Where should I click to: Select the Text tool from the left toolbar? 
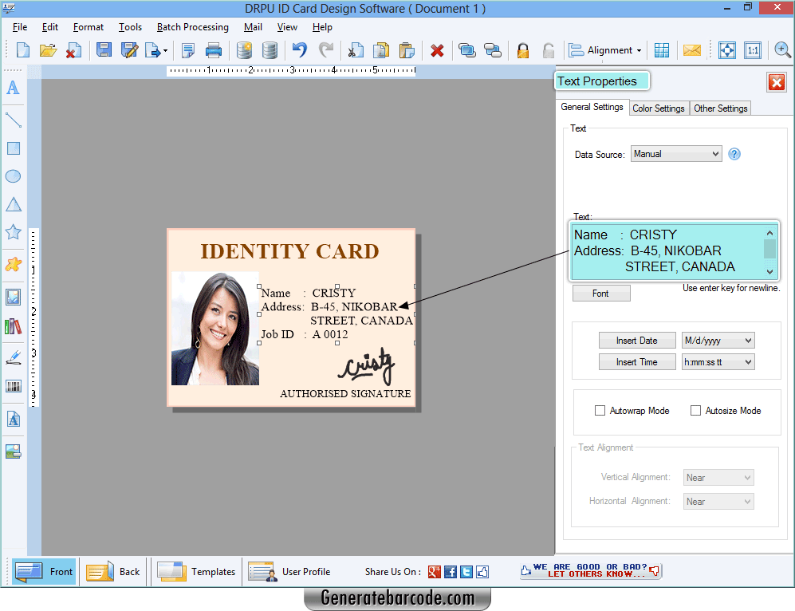[x=13, y=88]
